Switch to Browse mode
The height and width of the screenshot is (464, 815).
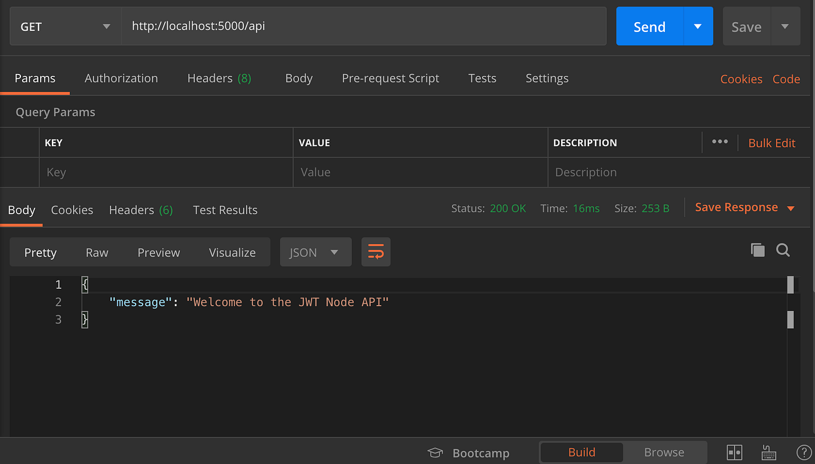coord(664,452)
